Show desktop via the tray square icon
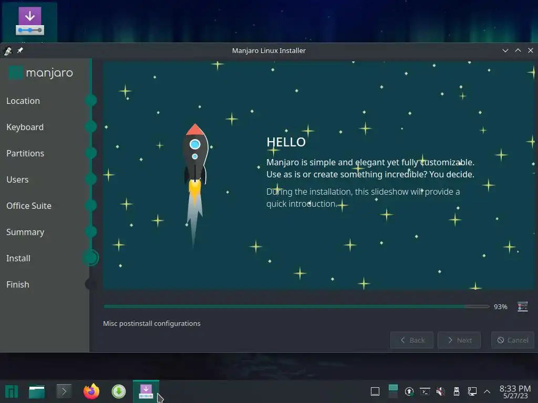538x403 pixels. pos(375,391)
